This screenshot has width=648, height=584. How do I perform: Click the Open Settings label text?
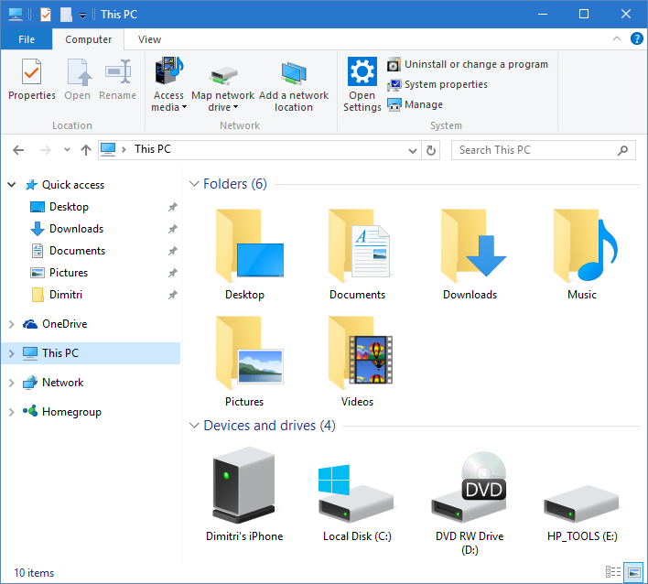click(362, 102)
